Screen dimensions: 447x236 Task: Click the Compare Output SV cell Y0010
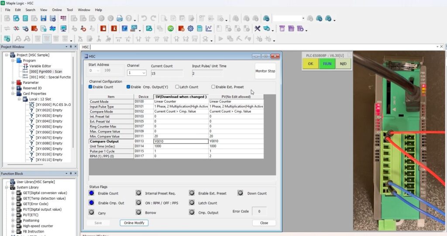[x=181, y=141]
